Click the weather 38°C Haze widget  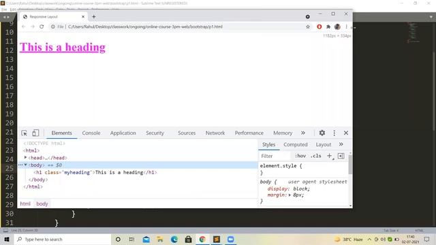[x=349, y=239]
